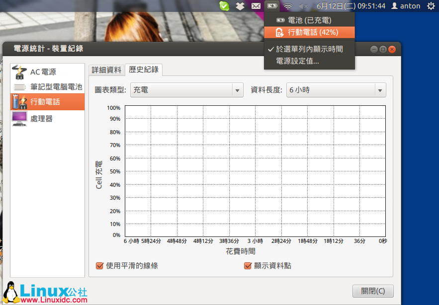Click the muted volume indicator
Screen dimensions: 439x305
click(x=303, y=6)
